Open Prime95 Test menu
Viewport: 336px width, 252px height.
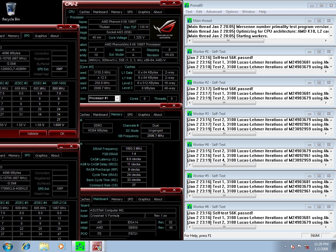point(189,12)
